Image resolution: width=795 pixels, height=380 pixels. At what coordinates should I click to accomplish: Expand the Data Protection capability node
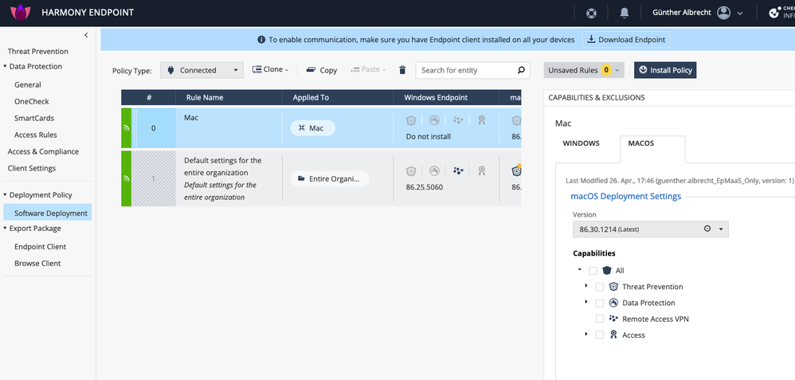point(586,302)
